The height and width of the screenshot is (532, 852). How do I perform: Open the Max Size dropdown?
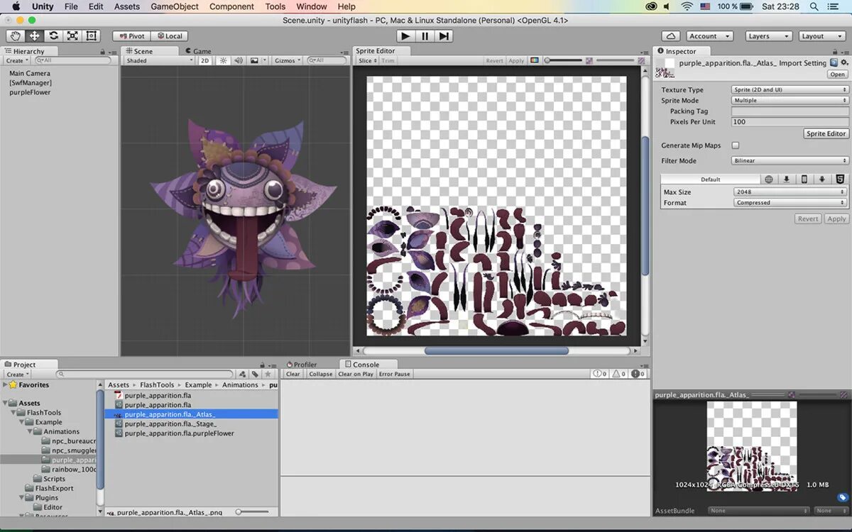pos(790,192)
